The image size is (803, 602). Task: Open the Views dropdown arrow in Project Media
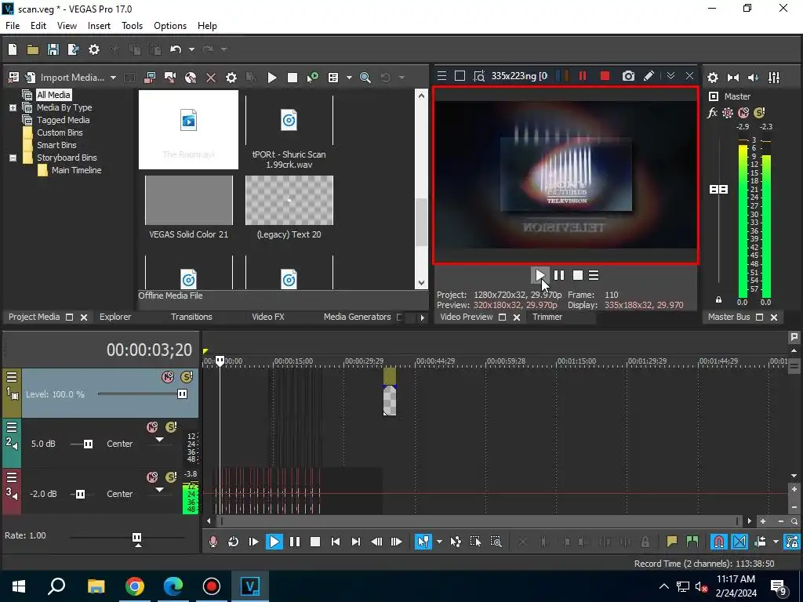pyautogui.click(x=349, y=78)
